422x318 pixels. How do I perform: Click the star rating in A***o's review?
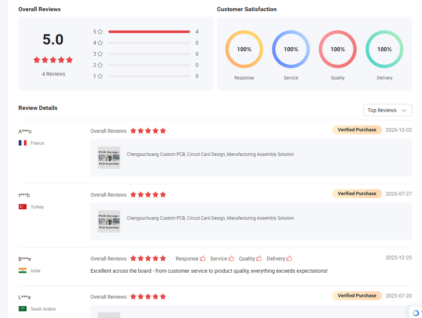[x=148, y=131]
